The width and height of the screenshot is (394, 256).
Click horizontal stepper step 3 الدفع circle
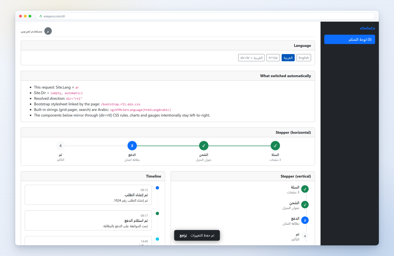pos(132,146)
